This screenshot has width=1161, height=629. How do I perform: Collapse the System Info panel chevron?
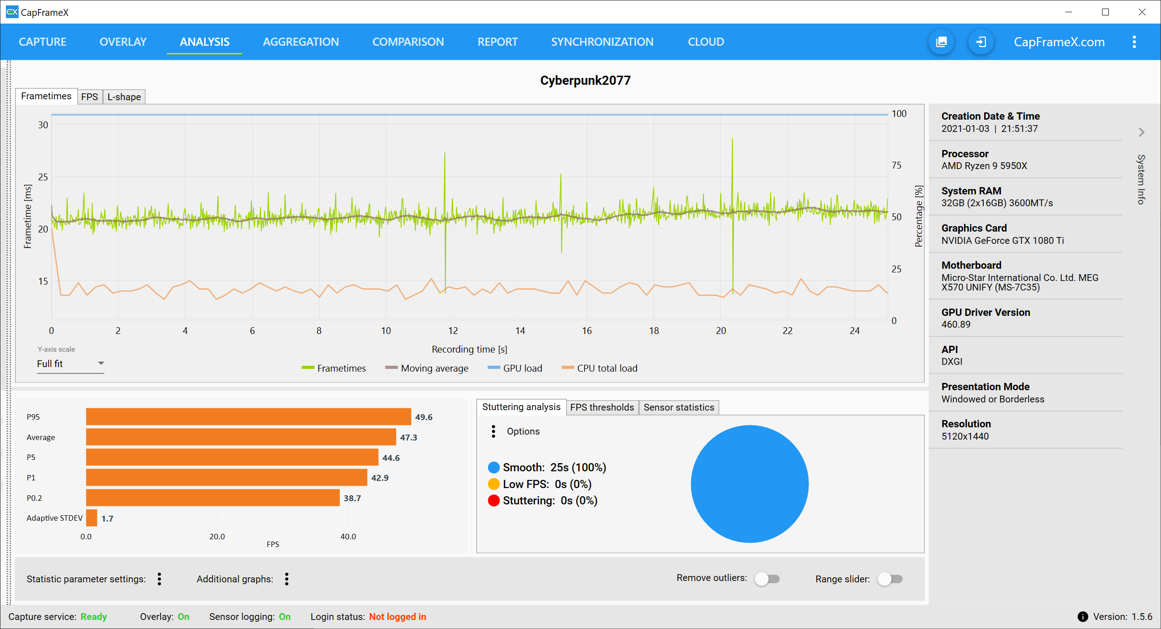(1141, 132)
